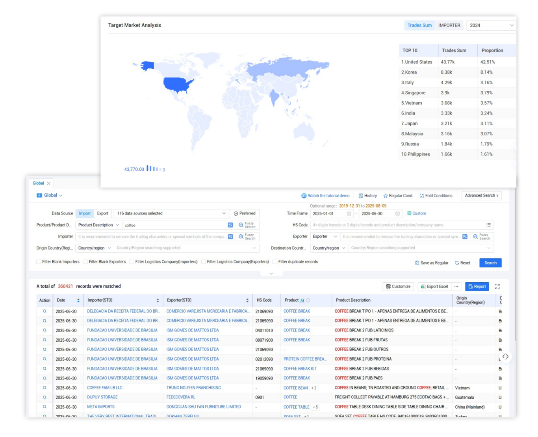Click the Date column sort arrows

tap(78, 300)
